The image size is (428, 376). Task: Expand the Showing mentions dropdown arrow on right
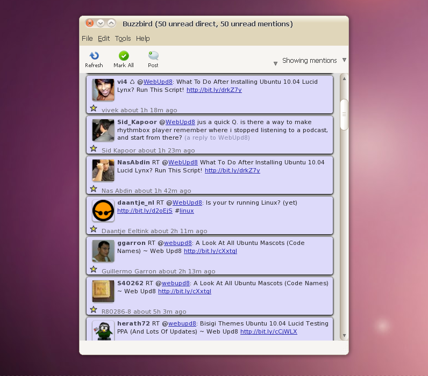click(344, 60)
